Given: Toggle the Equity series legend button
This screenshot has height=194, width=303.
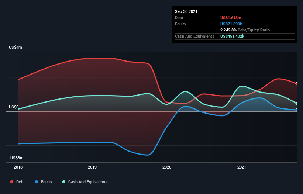Looking at the screenshot, I should pyautogui.click(x=44, y=182).
